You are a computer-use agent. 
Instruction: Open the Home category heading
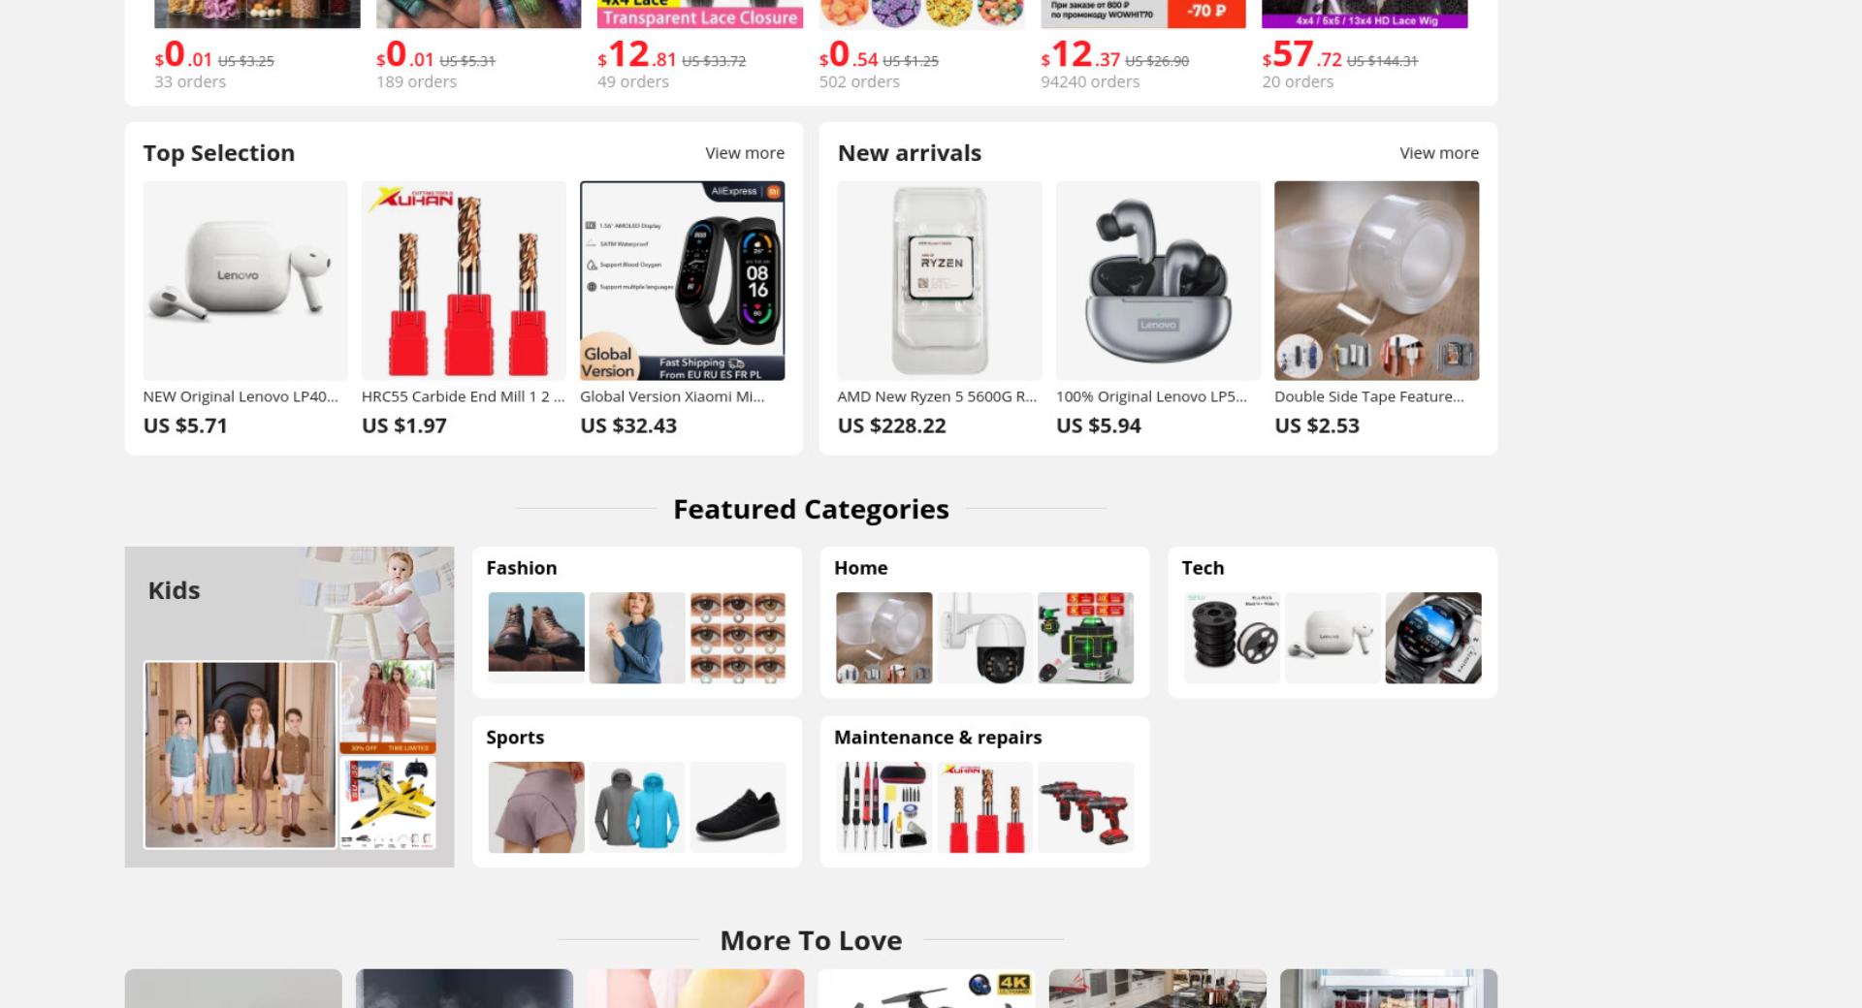861,568
